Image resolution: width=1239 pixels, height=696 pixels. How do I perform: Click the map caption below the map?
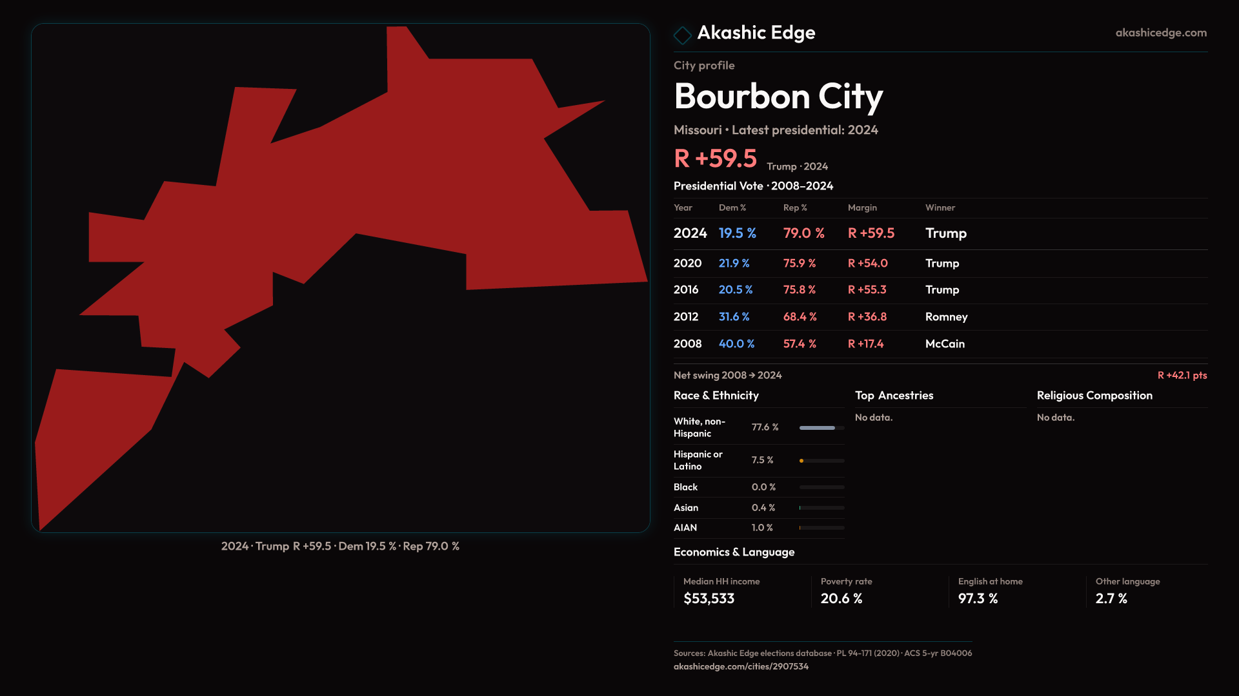[x=340, y=546]
